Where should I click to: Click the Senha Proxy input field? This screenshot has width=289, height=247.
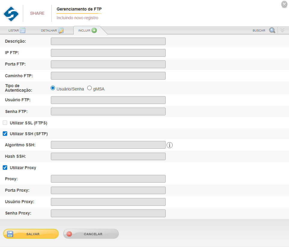click(x=108, y=213)
